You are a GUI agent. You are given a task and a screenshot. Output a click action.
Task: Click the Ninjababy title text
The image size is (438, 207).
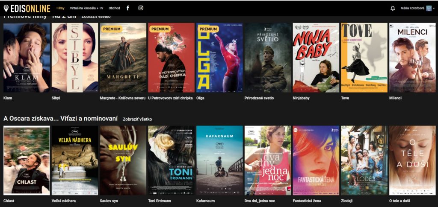coord(301,98)
